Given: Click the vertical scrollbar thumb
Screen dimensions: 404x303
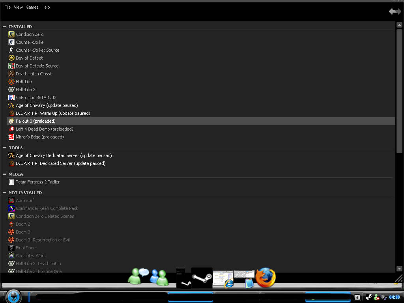Looking at the screenshot, I should 399,91.
